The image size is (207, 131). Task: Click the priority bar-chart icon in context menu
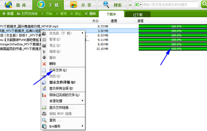click(x=44, y=34)
